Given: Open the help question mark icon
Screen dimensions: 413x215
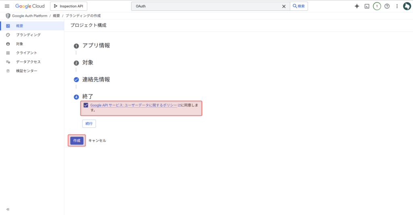Looking at the screenshot, I should click(387, 6).
